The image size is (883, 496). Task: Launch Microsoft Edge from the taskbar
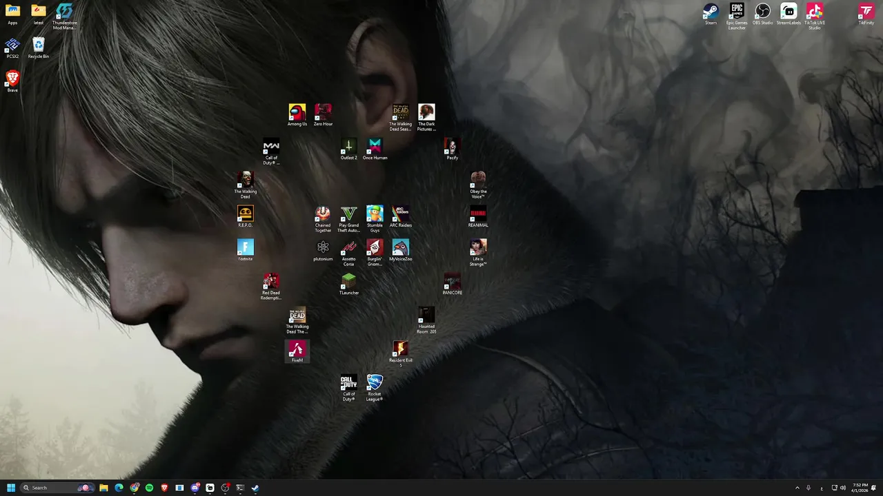click(119, 488)
